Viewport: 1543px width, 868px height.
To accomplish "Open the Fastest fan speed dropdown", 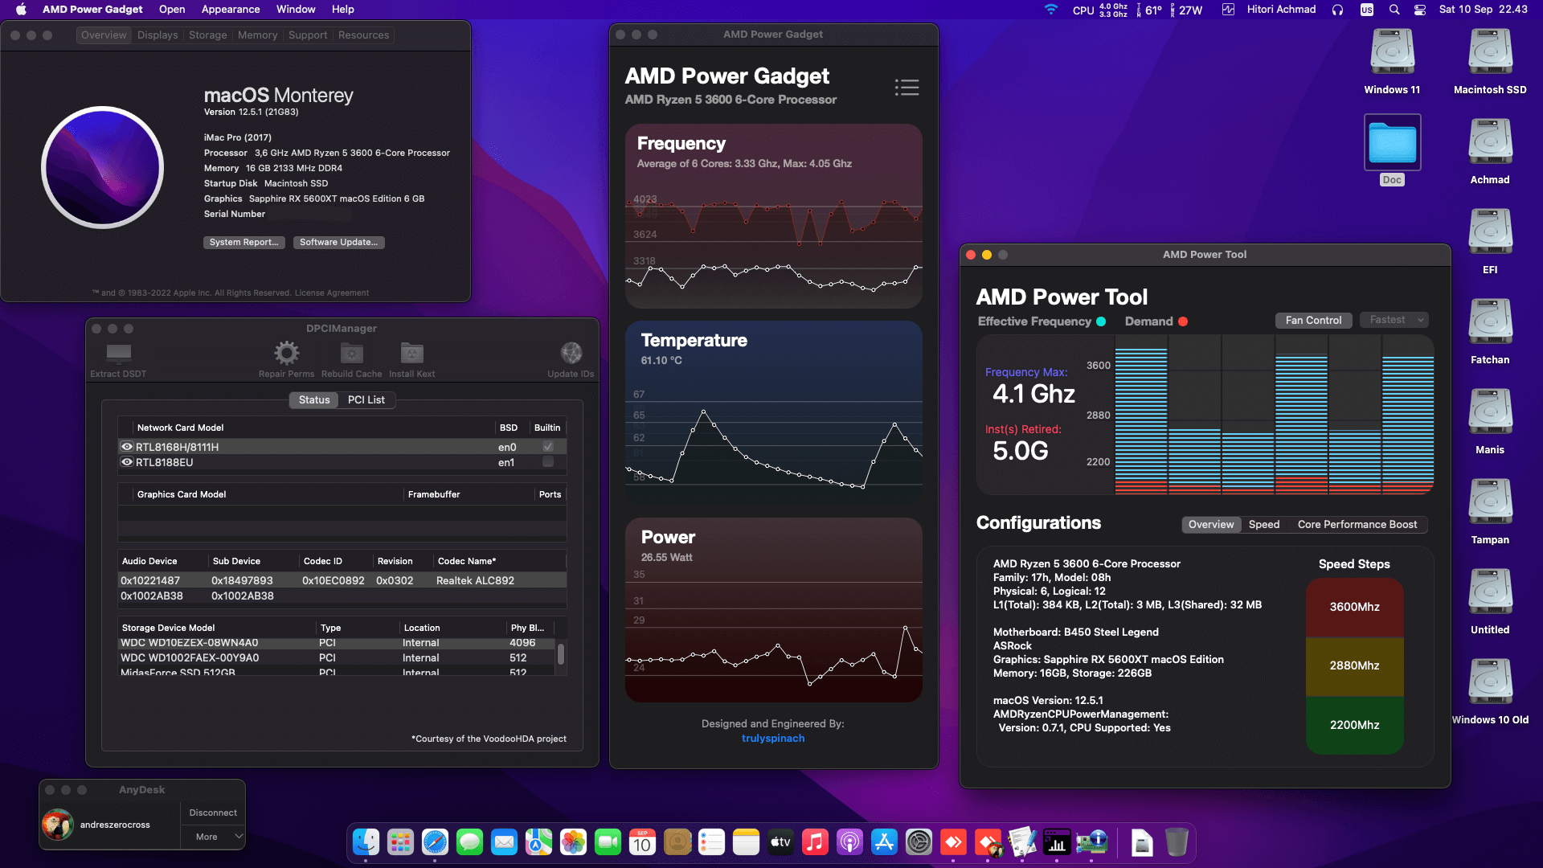I will [x=1394, y=320].
